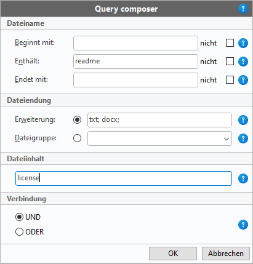253x264 pixels.
Task: Click the Erweiterung field containing txt; docx;
Action: coord(159,120)
